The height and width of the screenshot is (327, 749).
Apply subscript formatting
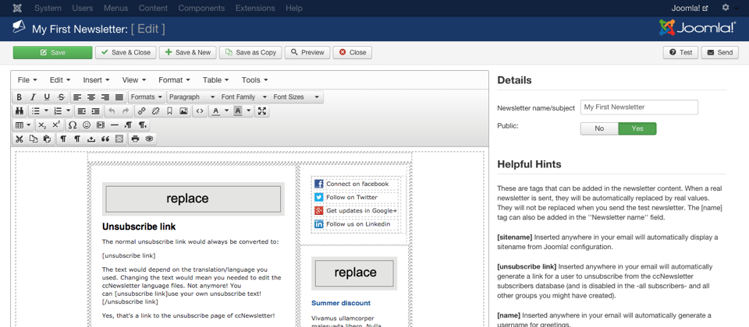(x=42, y=125)
